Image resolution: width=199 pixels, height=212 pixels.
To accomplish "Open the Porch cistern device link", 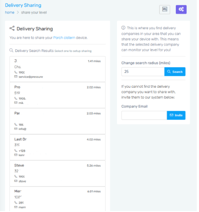I will coord(64,38).
